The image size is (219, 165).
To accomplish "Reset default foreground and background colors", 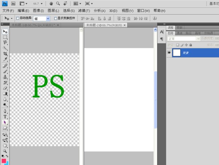I will pos(3,156).
